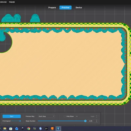Viewport: 131px width, 131px height.
Task: Click the active Creality slicer taskbar icon
Action: point(58,129)
